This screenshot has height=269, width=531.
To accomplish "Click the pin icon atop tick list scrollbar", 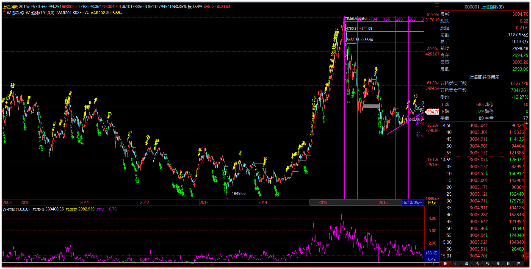I will (527, 124).
